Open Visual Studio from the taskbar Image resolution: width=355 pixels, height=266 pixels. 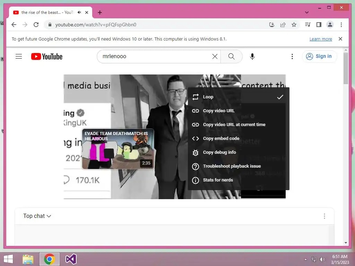click(71, 259)
